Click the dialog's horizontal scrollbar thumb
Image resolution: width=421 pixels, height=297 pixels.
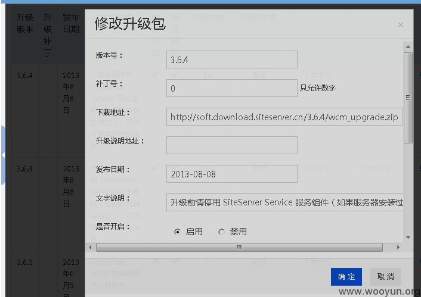pos(239,247)
